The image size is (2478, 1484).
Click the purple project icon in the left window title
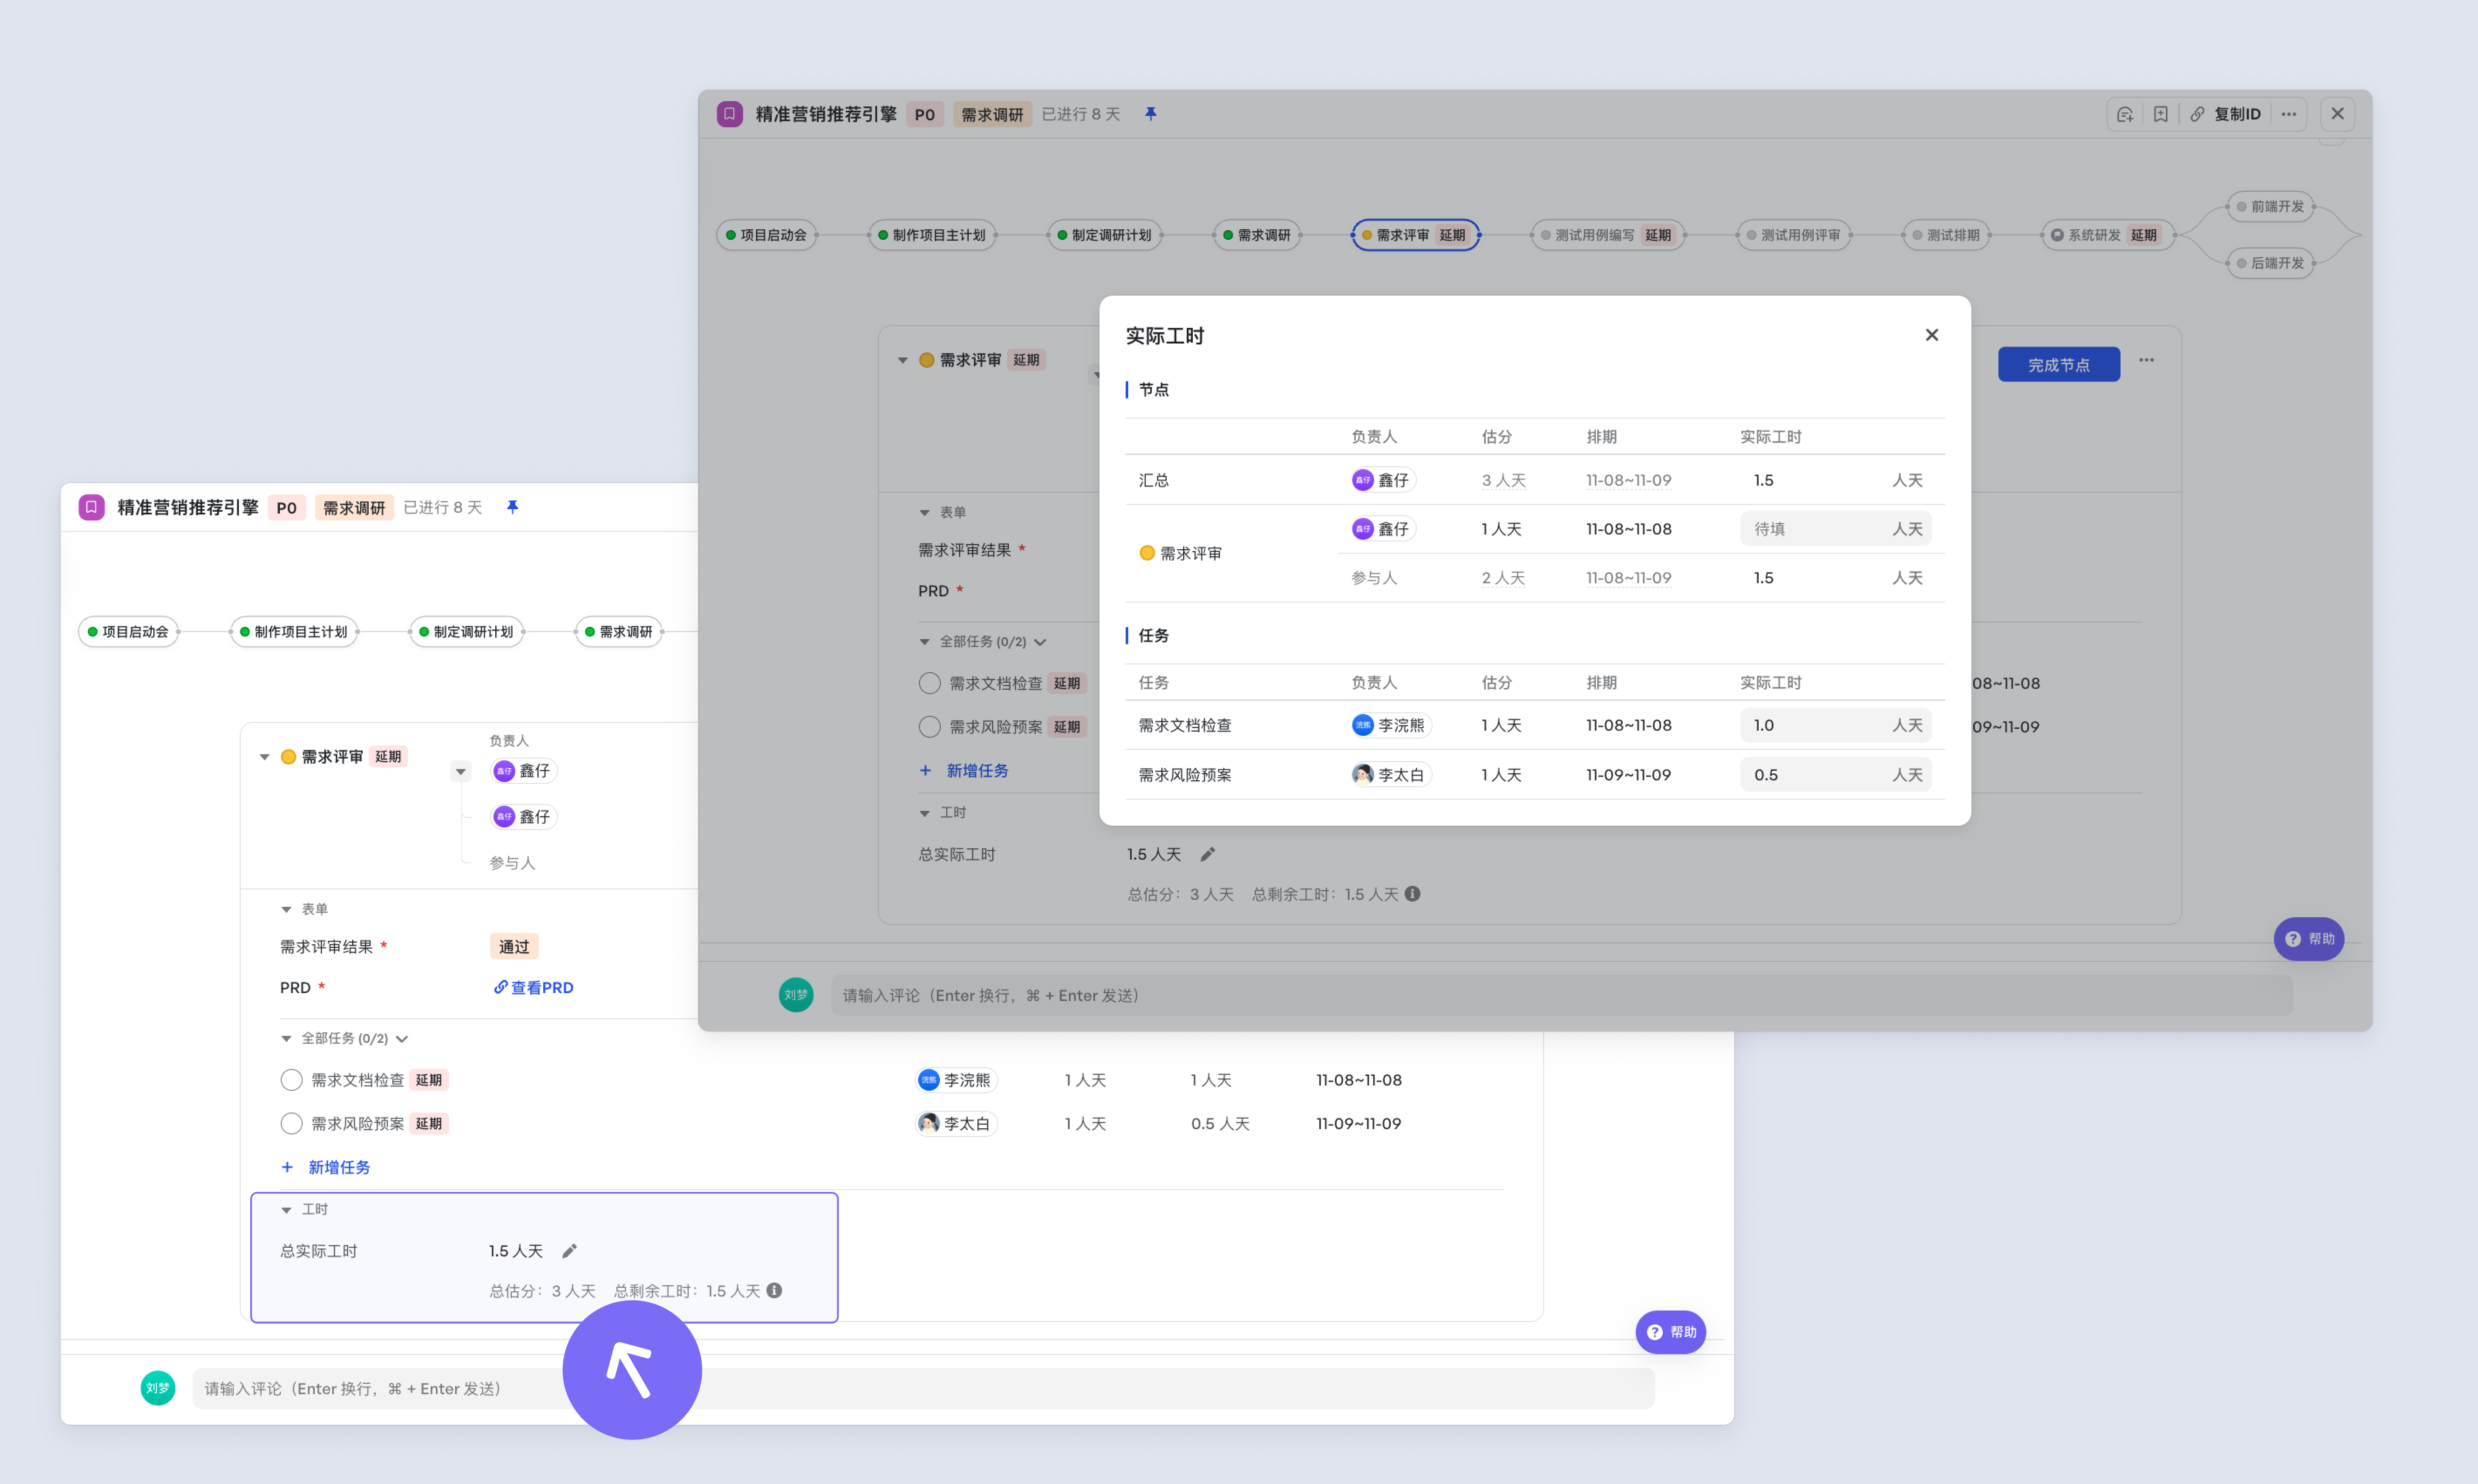92,507
